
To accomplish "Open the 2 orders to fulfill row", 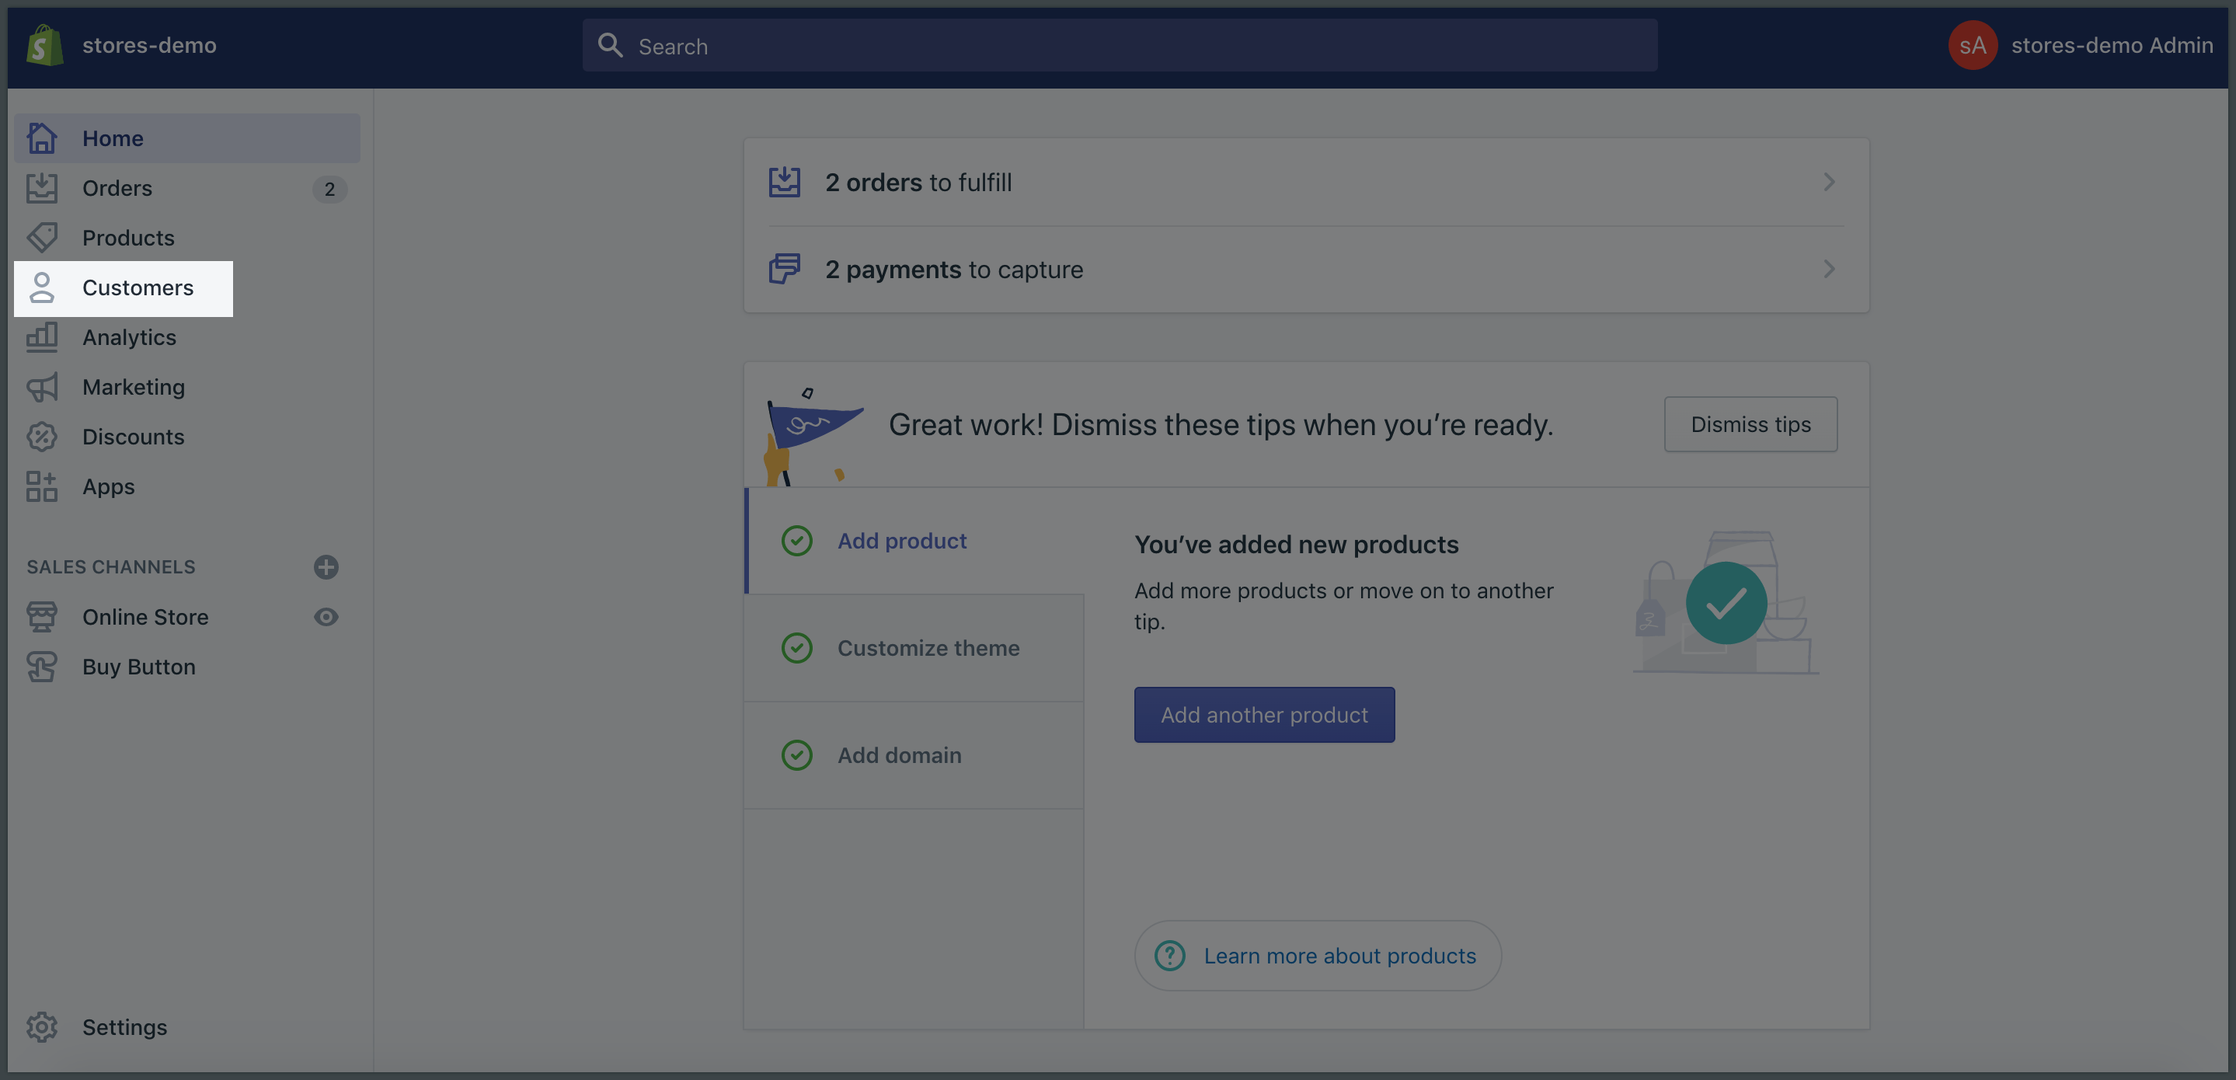I will click(x=1306, y=183).
